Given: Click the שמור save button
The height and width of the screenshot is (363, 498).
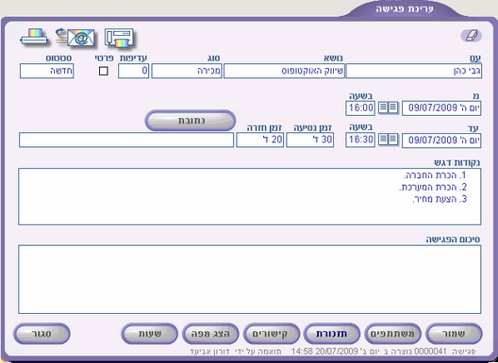Looking at the screenshot, I should coord(454,334).
